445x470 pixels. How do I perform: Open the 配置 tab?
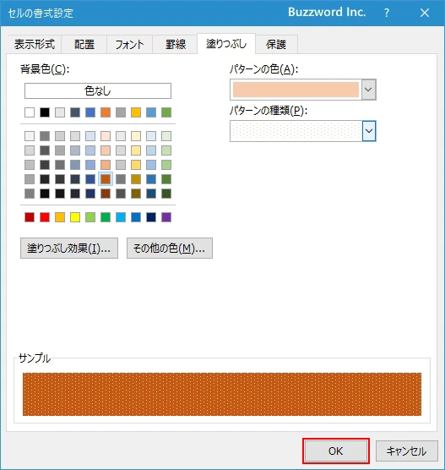(84, 44)
